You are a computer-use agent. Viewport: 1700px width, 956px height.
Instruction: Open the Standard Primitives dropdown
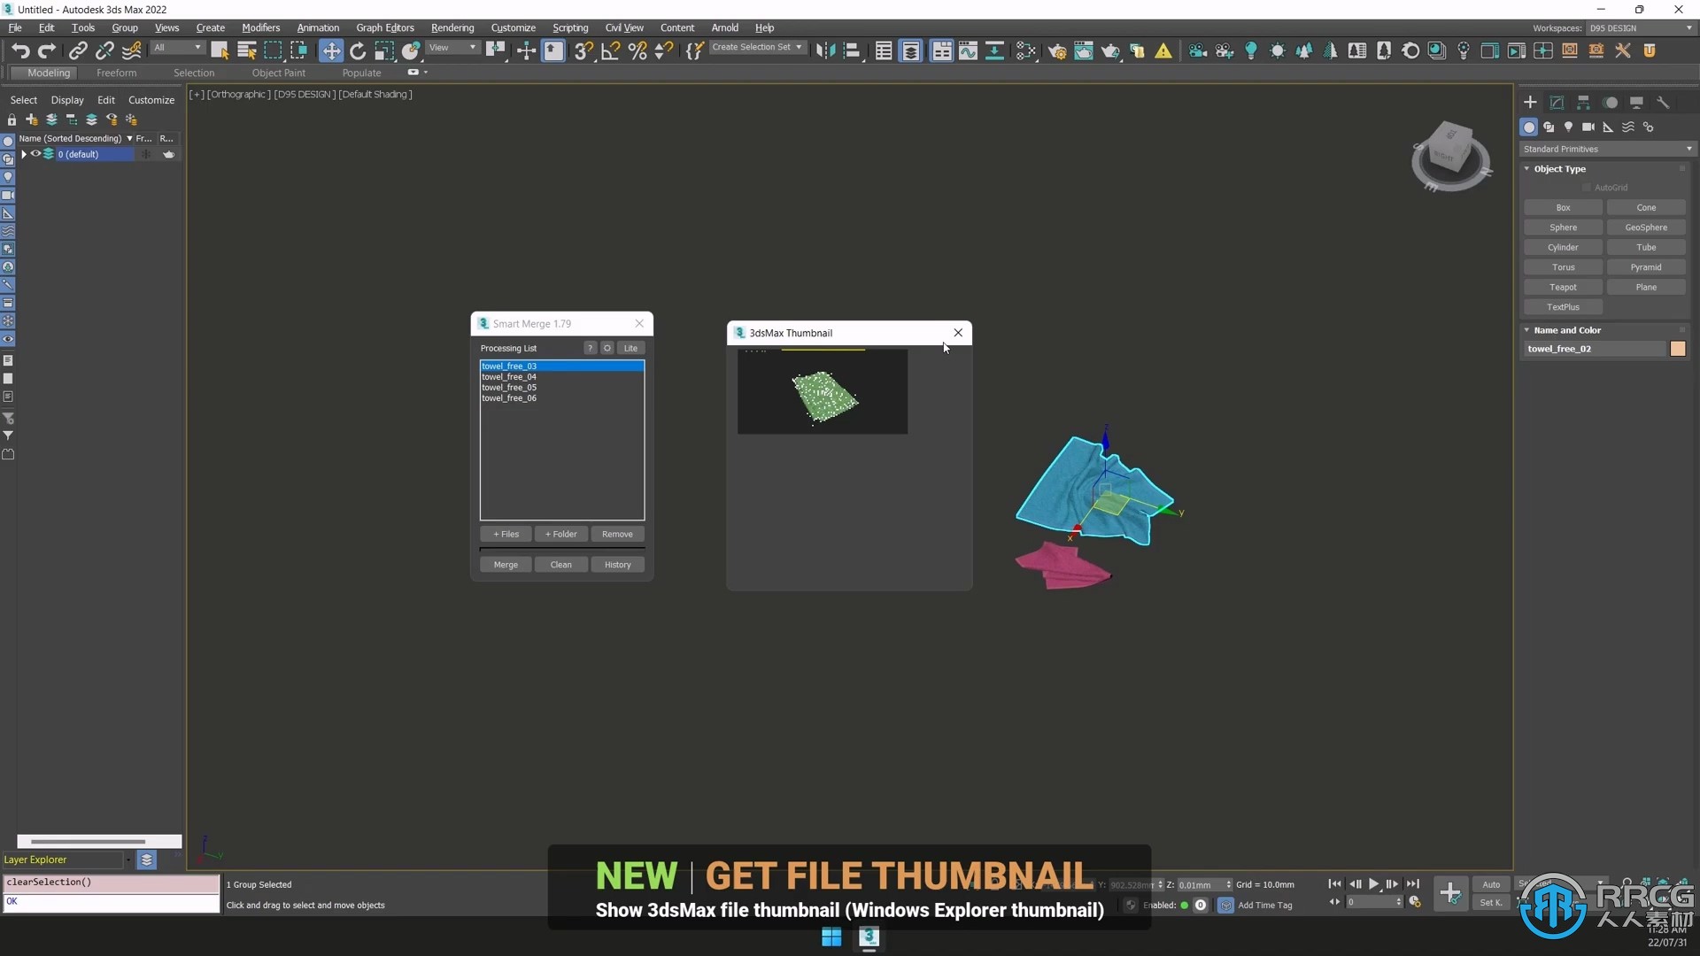coord(1607,149)
